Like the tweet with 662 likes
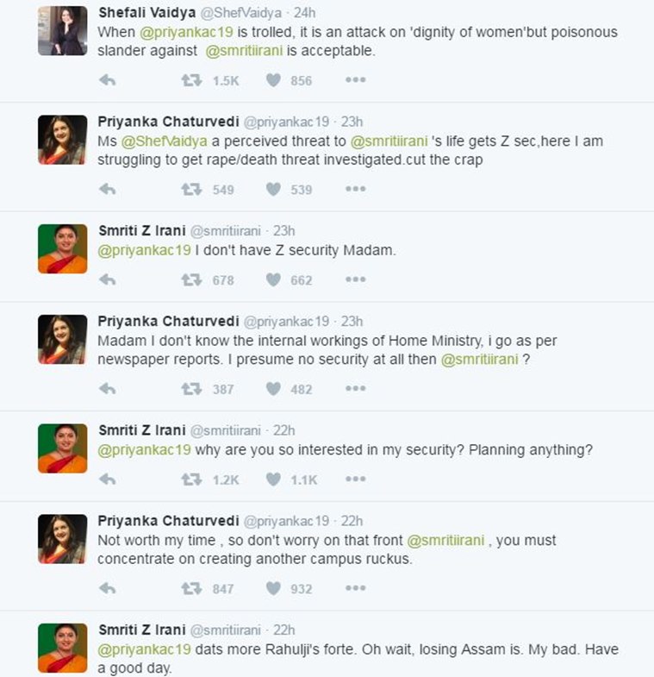 pos(274,279)
